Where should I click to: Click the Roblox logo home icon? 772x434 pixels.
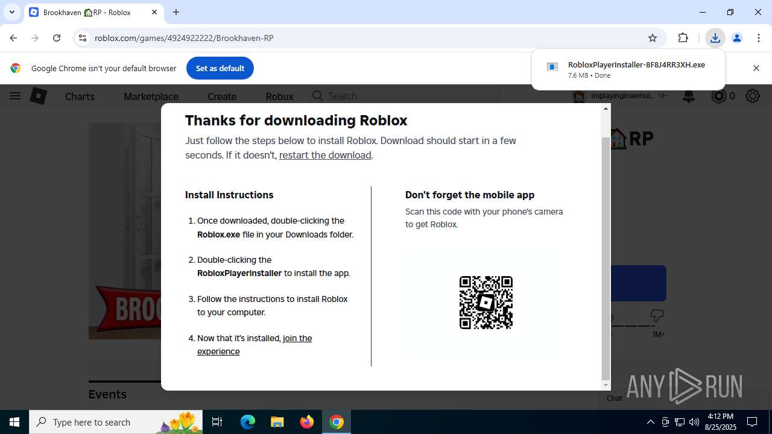pos(39,96)
